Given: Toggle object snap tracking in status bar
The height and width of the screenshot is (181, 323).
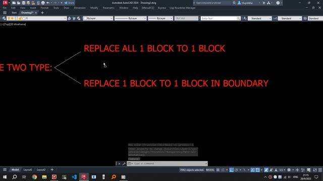Looking at the screenshot, I should 252,170.
